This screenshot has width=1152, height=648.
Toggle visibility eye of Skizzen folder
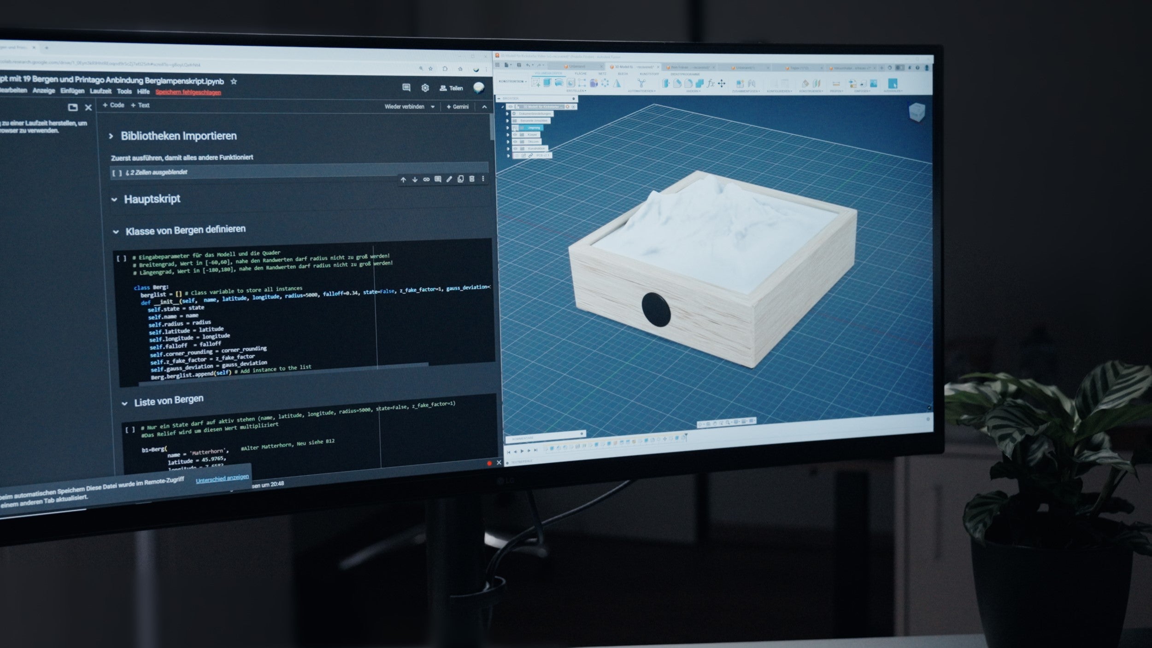point(516,141)
